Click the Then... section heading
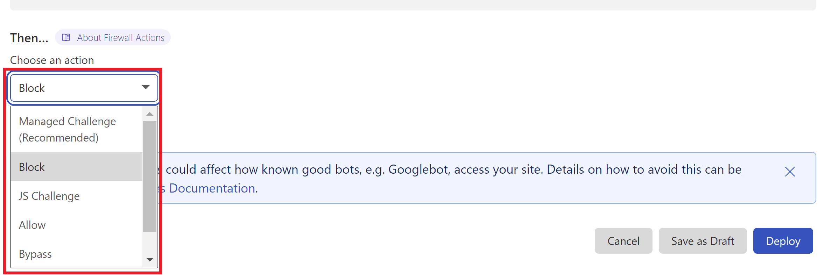This screenshot has height=275, width=825. pos(29,37)
